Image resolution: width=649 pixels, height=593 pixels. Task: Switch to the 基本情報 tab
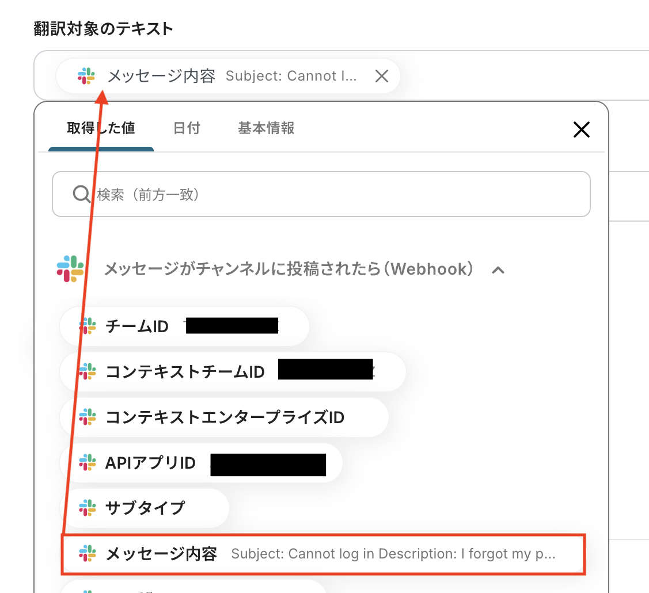(x=265, y=128)
